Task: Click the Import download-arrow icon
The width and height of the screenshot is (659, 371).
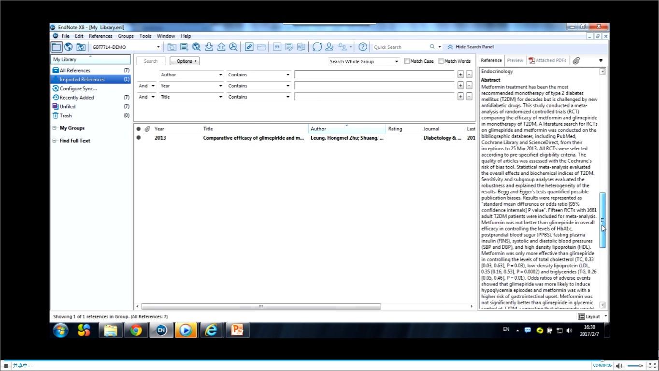Action: click(209, 47)
